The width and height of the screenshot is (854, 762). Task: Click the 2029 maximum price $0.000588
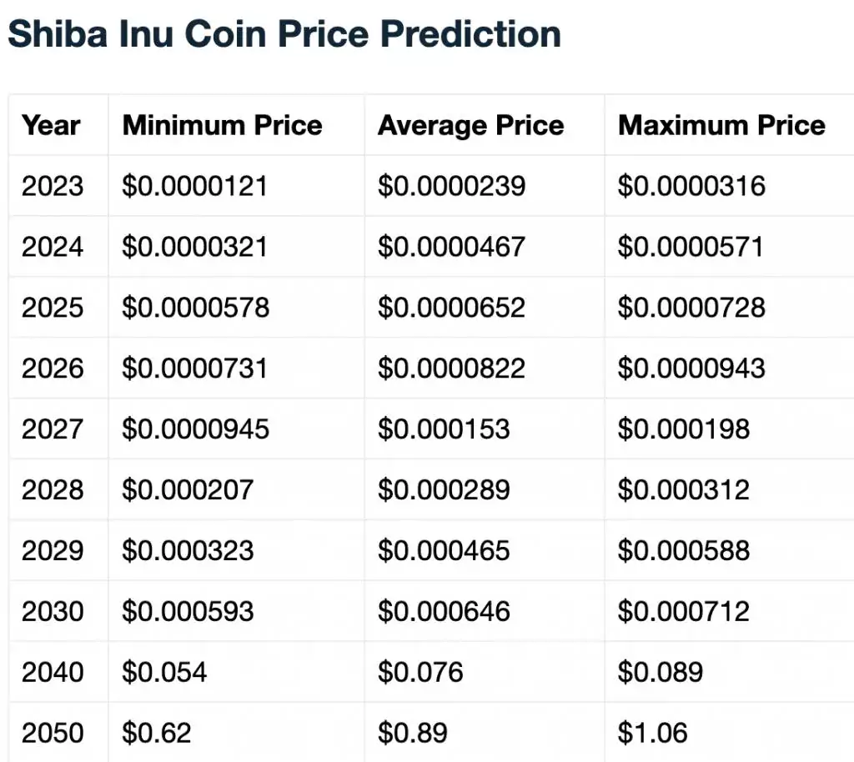pos(684,551)
